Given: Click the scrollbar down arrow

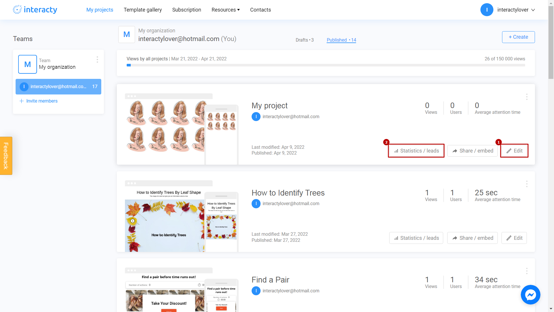Looking at the screenshot, I should [x=551, y=309].
